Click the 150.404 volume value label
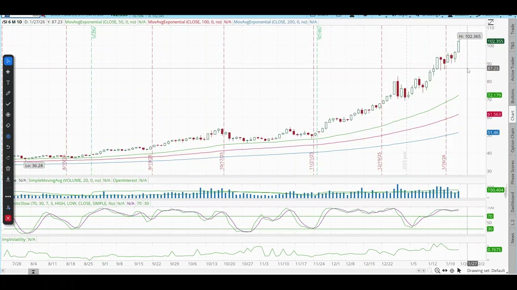This screenshot has width=517, height=290. (x=495, y=190)
